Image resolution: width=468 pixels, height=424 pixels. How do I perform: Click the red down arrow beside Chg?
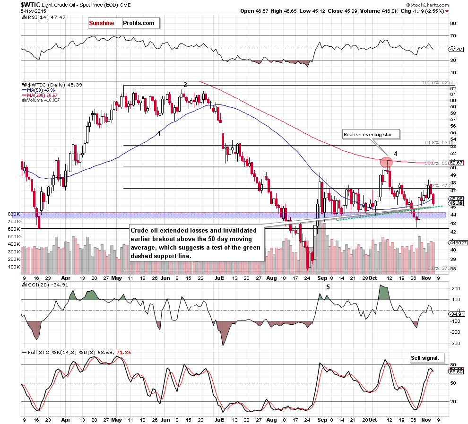click(447, 11)
